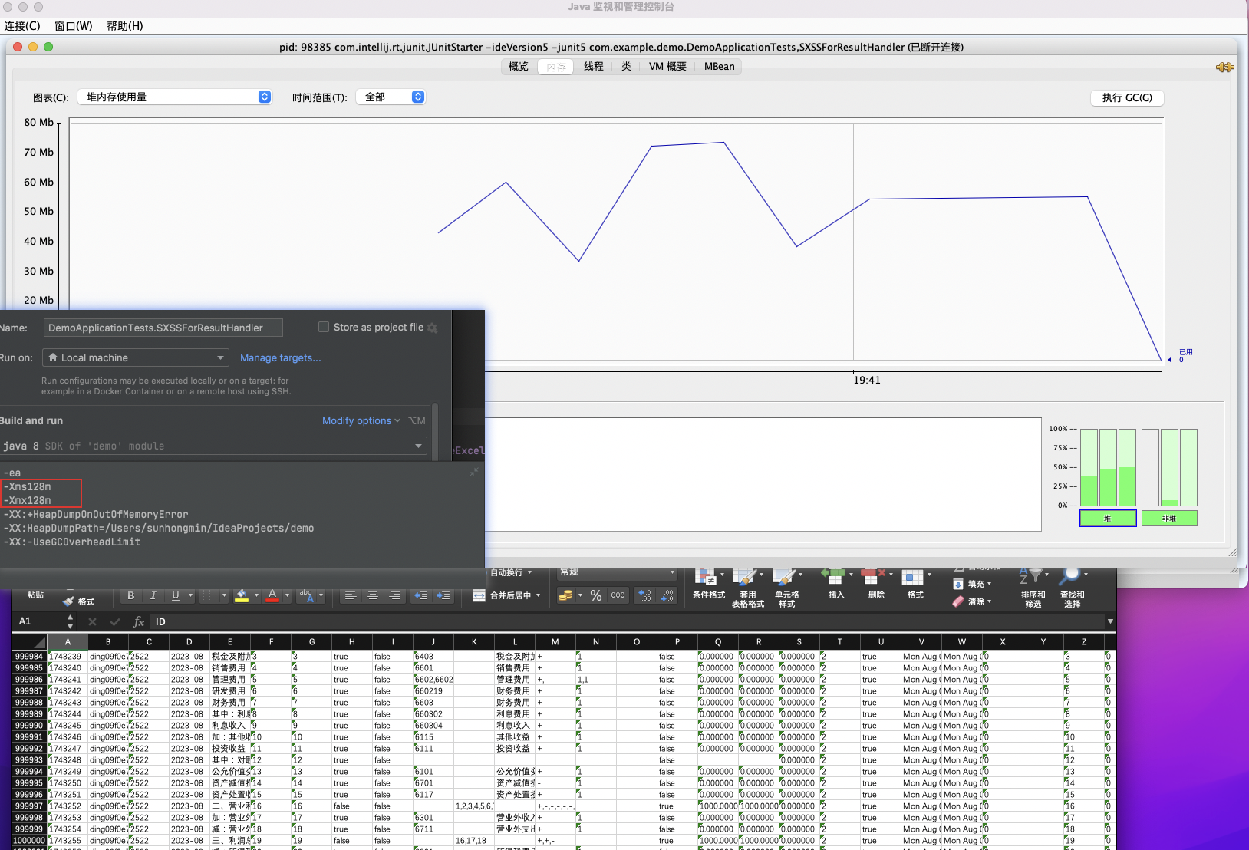Increase indent in Excel ribbon
Image resolution: width=1249 pixels, height=850 pixels.
(443, 595)
